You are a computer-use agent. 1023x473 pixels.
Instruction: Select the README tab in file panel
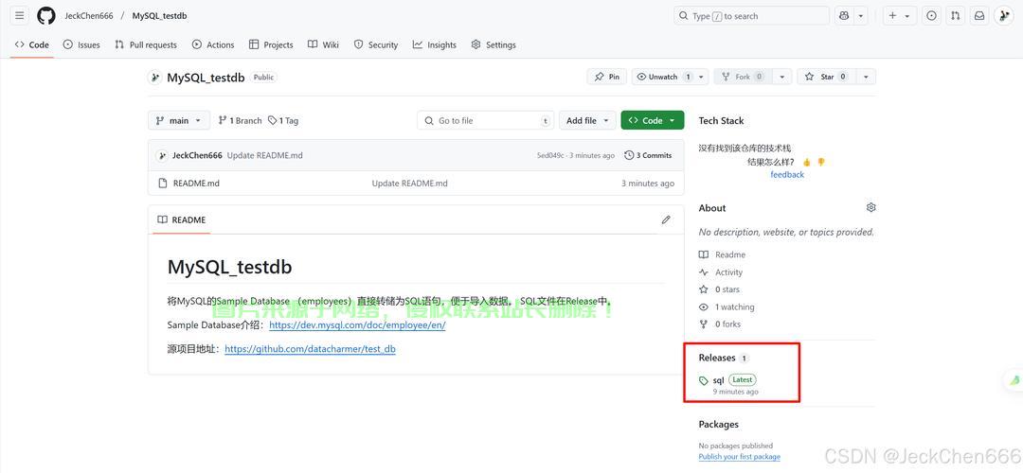[181, 220]
